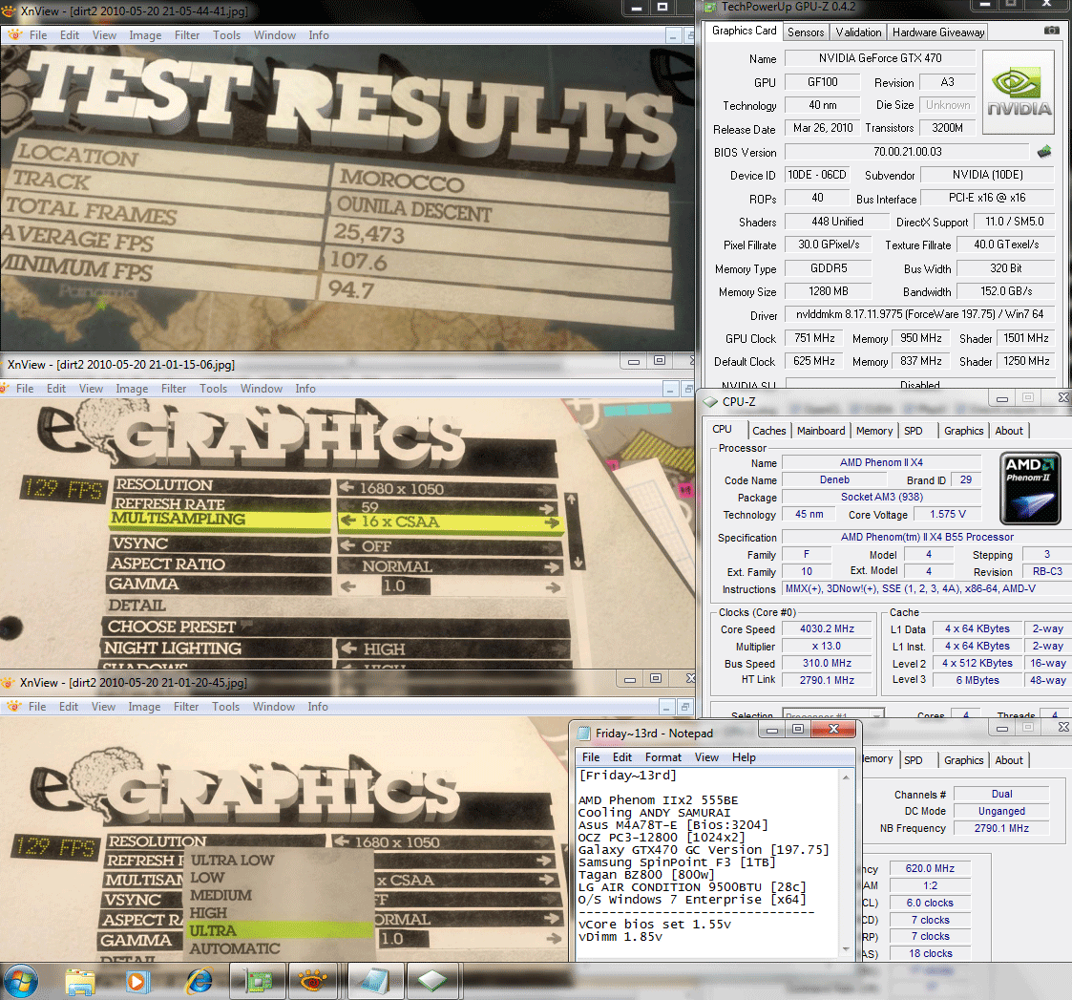Open the File menu in Notepad
This screenshot has height=1000, width=1072.
coord(591,757)
